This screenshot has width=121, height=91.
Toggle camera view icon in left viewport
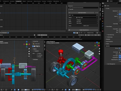click(x=29, y=54)
